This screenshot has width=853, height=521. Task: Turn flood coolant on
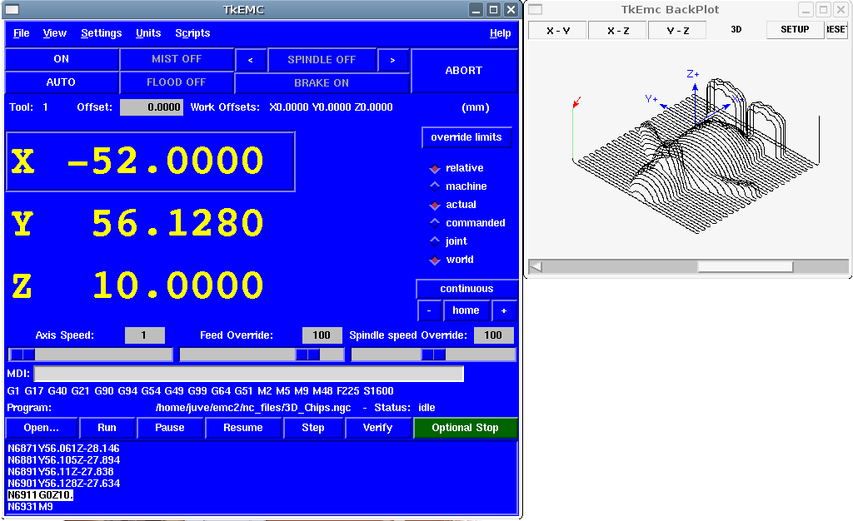click(177, 82)
